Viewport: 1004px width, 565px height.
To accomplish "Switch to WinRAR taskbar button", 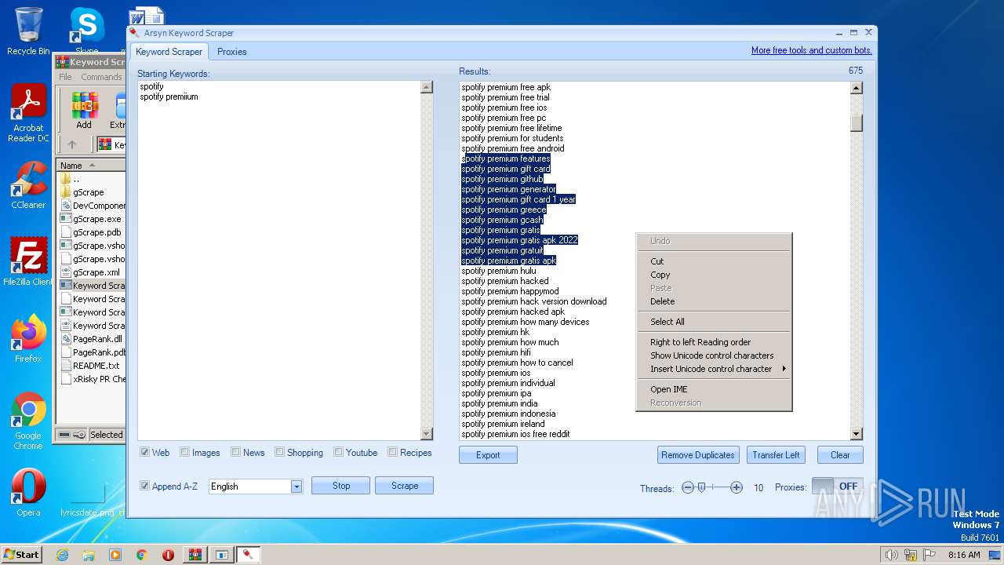I will click(195, 555).
